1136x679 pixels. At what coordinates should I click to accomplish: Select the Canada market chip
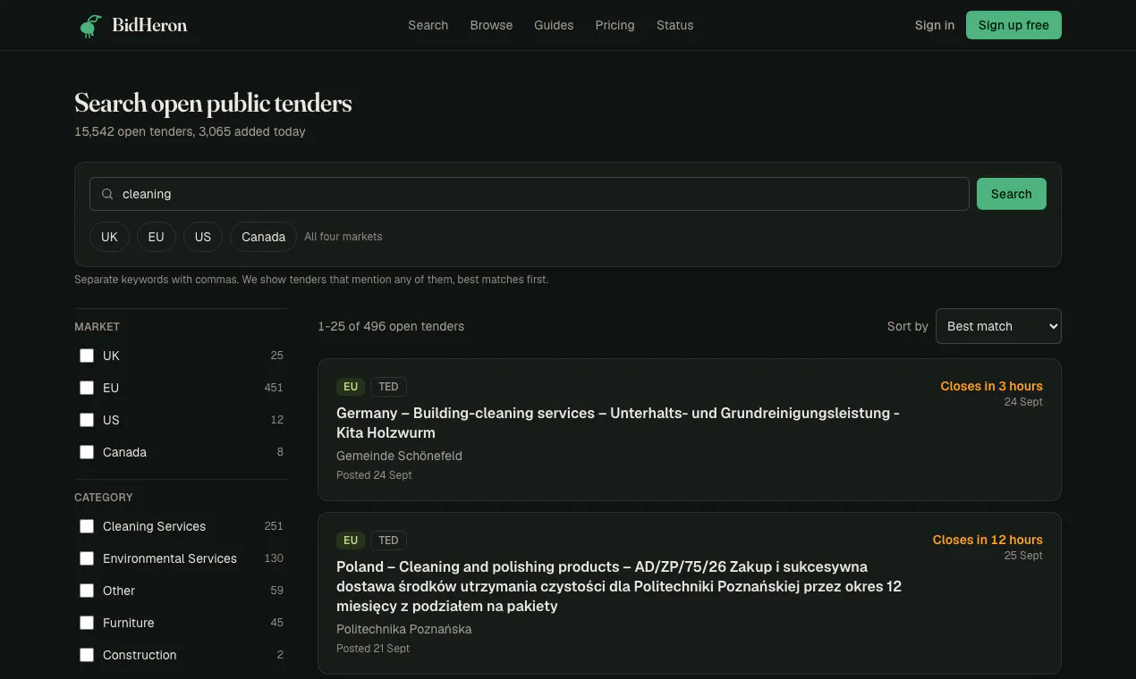[x=263, y=237]
